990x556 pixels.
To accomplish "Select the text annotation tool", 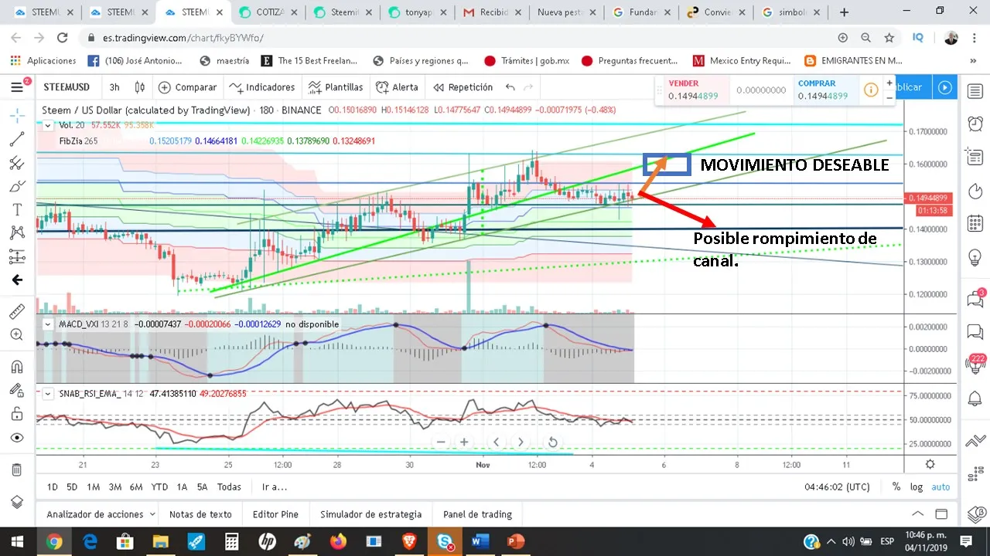I will coord(17,209).
